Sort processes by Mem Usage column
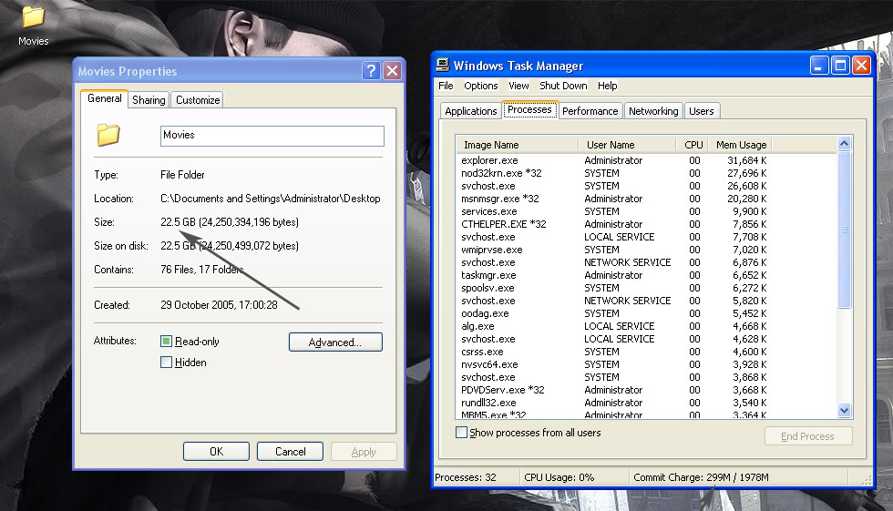Screen dimensions: 893x511 click(x=741, y=145)
